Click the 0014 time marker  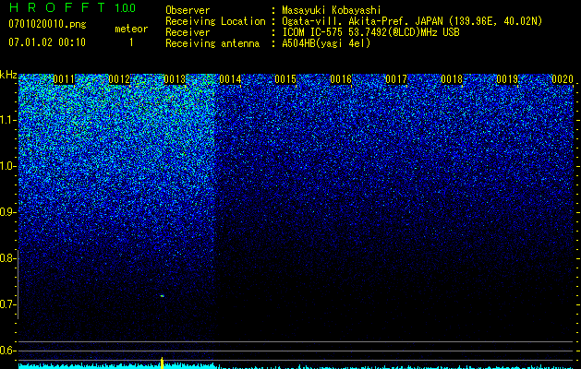[230, 79]
